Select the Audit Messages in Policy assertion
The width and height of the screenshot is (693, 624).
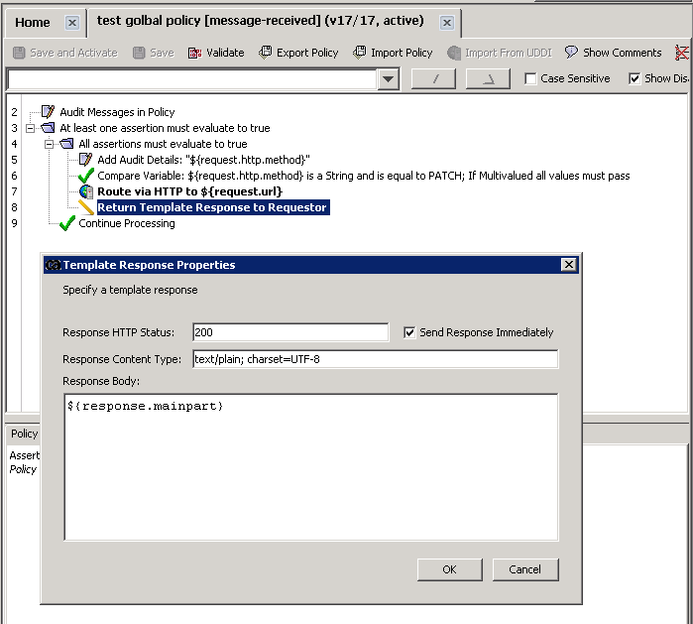[116, 112]
